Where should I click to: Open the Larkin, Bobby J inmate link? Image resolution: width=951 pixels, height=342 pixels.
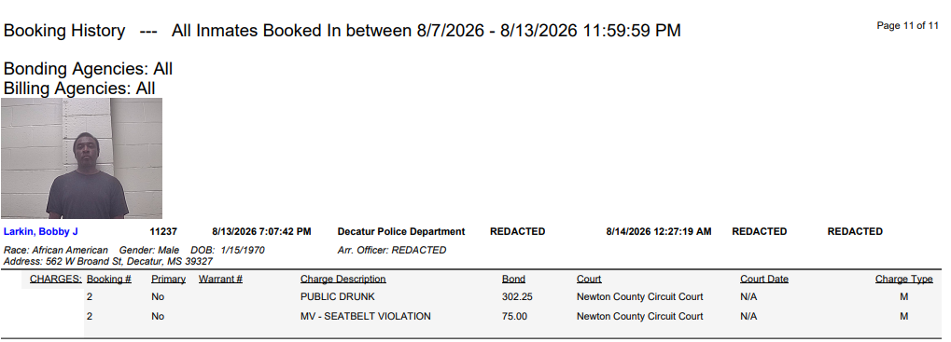tap(41, 232)
